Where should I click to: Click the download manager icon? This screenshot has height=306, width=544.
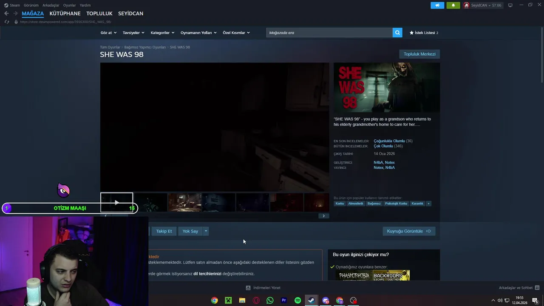tap(248, 288)
